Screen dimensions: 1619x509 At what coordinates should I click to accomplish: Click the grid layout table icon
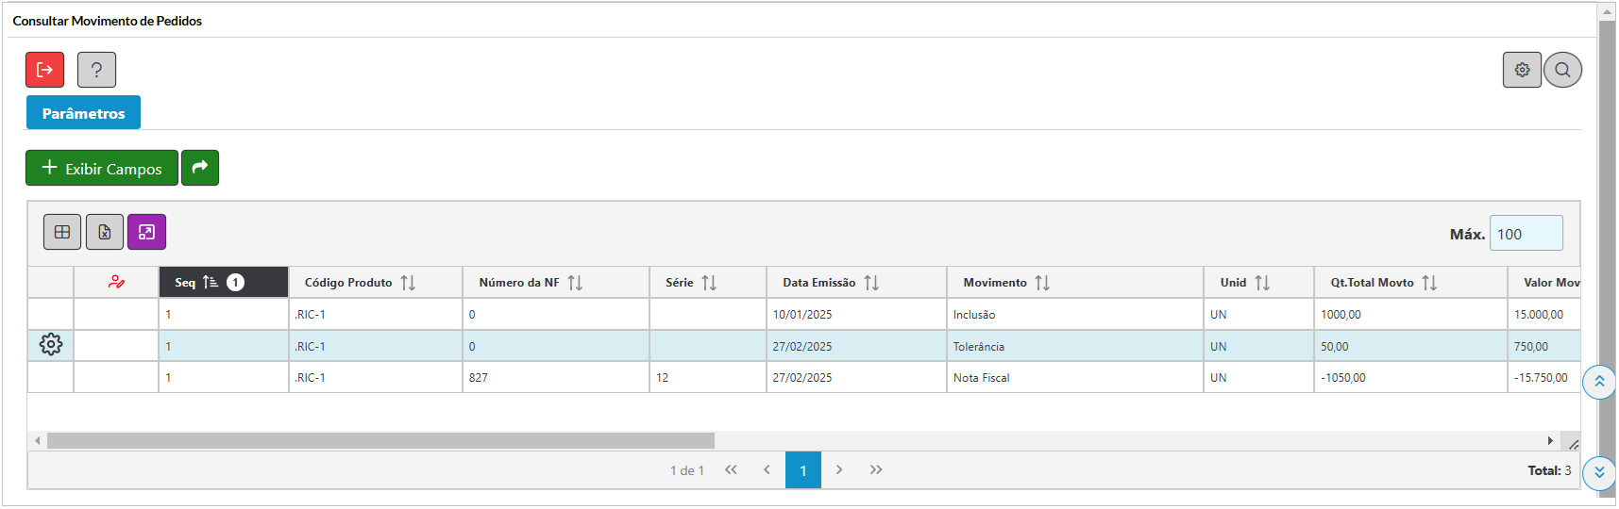coord(62,232)
